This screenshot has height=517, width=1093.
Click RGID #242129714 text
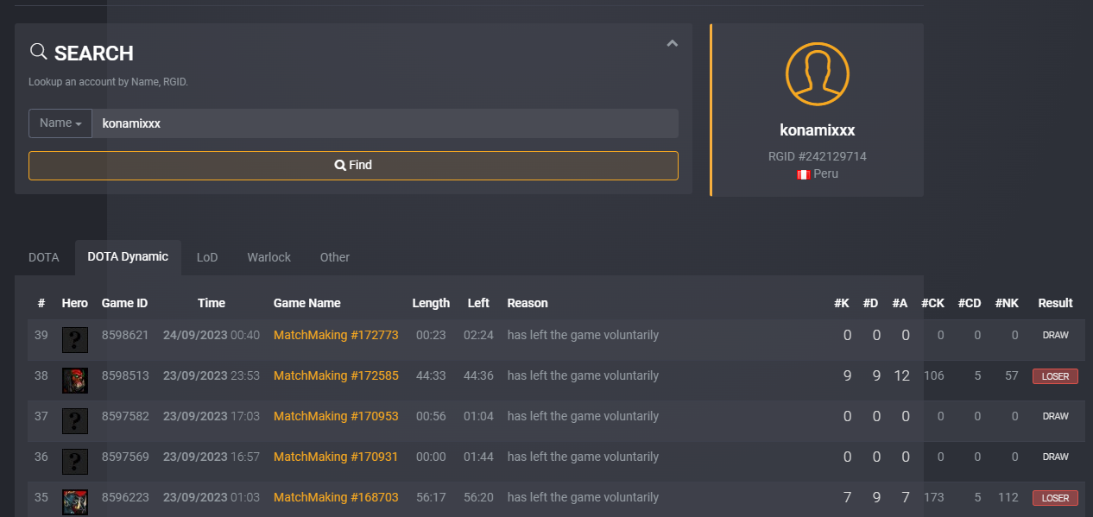(818, 157)
